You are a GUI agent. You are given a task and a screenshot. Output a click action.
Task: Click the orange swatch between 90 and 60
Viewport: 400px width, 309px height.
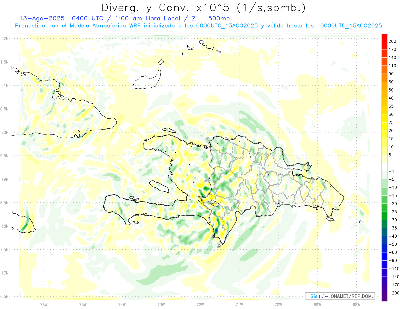click(384, 78)
